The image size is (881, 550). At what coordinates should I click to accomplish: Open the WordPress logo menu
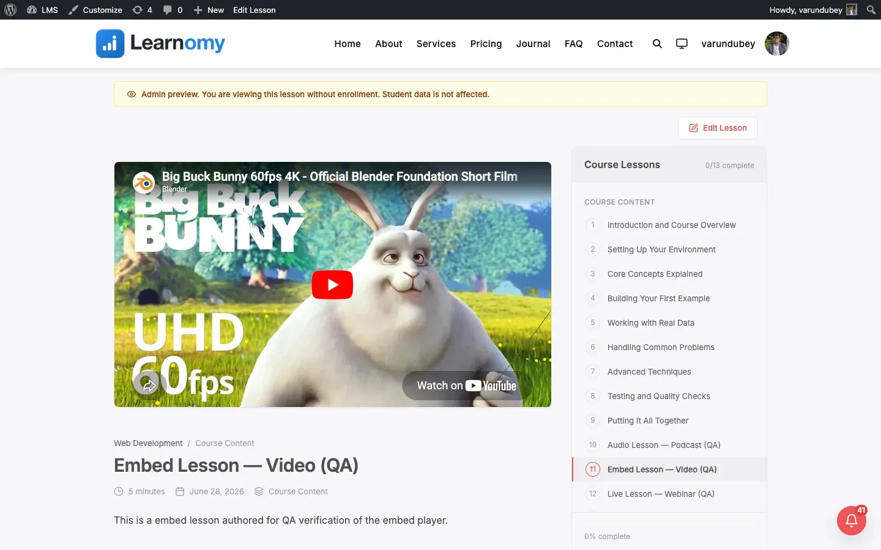point(10,10)
